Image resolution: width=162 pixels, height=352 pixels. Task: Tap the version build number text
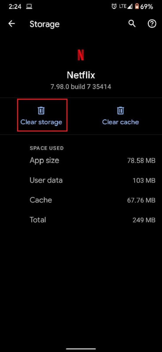click(x=81, y=87)
